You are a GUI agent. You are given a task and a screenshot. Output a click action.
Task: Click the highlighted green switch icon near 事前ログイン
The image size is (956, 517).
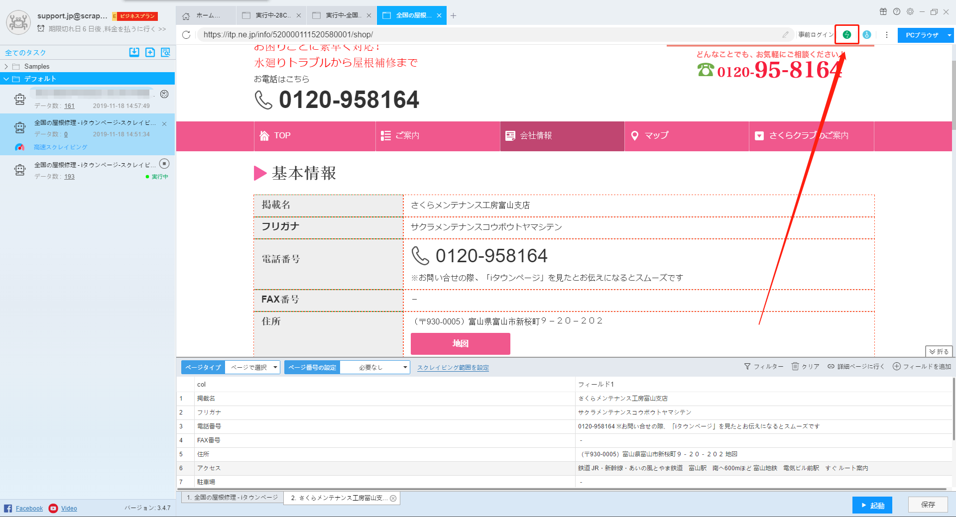click(x=847, y=35)
